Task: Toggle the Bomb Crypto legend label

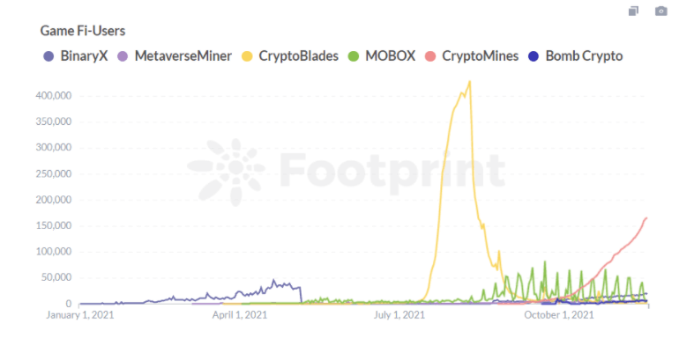Action: [584, 56]
